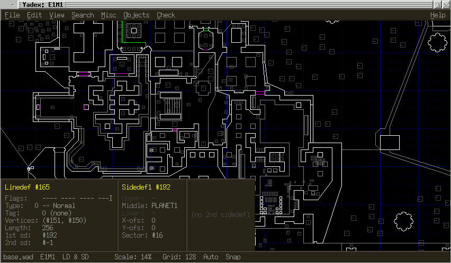This screenshot has width=451, height=263.
Task: Open the View menu
Action: [x=57, y=15]
